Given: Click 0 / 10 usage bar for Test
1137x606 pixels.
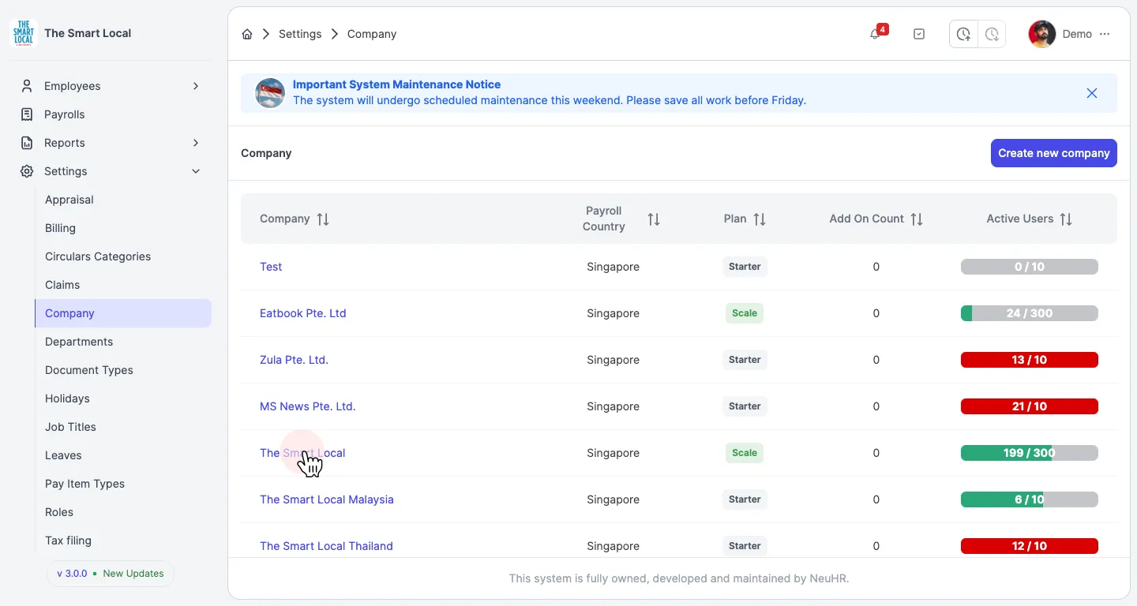Looking at the screenshot, I should click(x=1030, y=267).
